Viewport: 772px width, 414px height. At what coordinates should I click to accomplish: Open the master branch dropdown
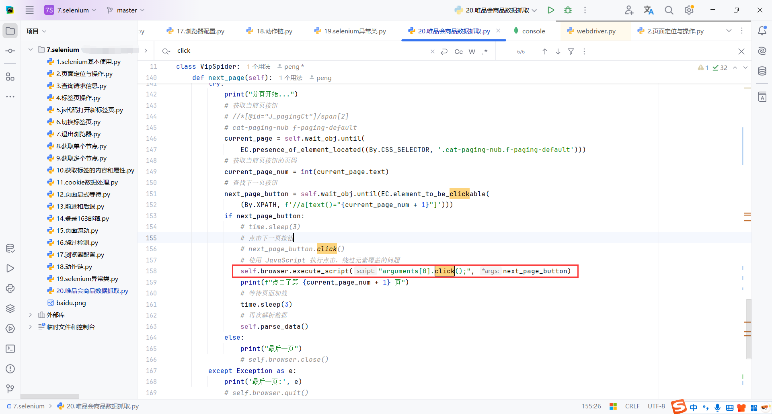point(125,10)
